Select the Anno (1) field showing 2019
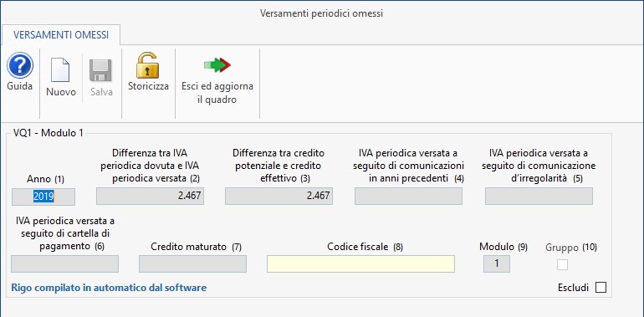The width and height of the screenshot is (644, 317). pos(43,197)
